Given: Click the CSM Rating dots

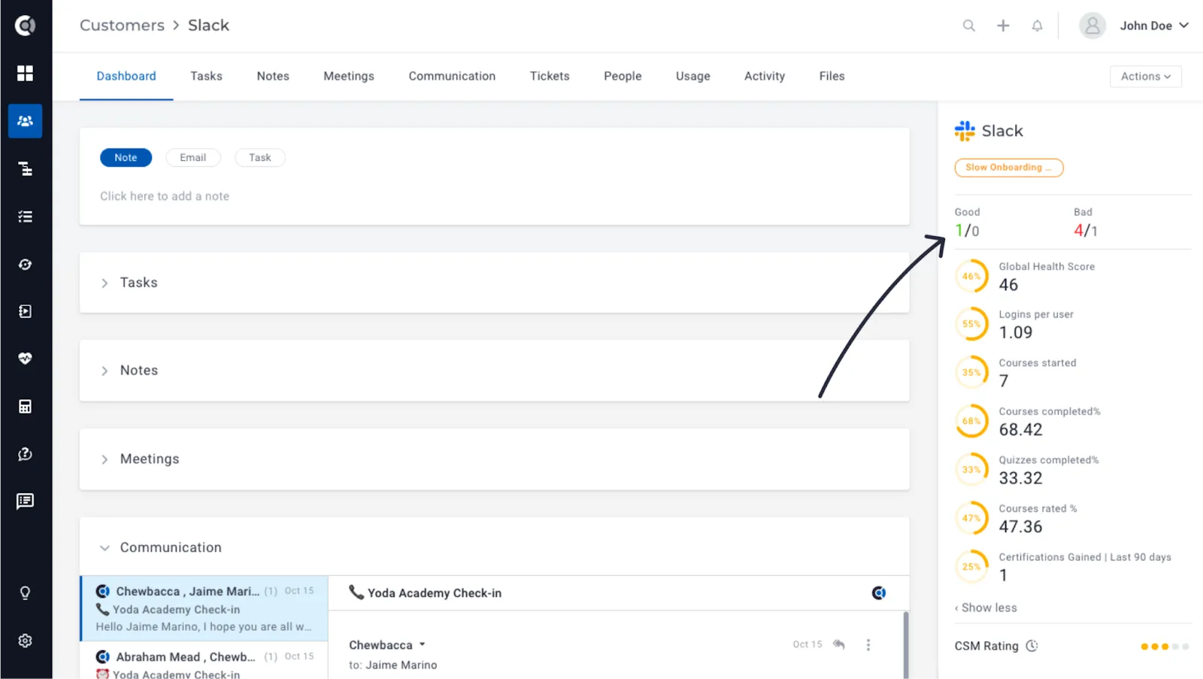Looking at the screenshot, I should coord(1165,647).
